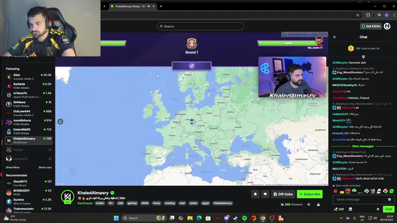Open Spotify from the taskbar
Image resolution: width=397 pixels, height=223 pixels.
[244, 218]
